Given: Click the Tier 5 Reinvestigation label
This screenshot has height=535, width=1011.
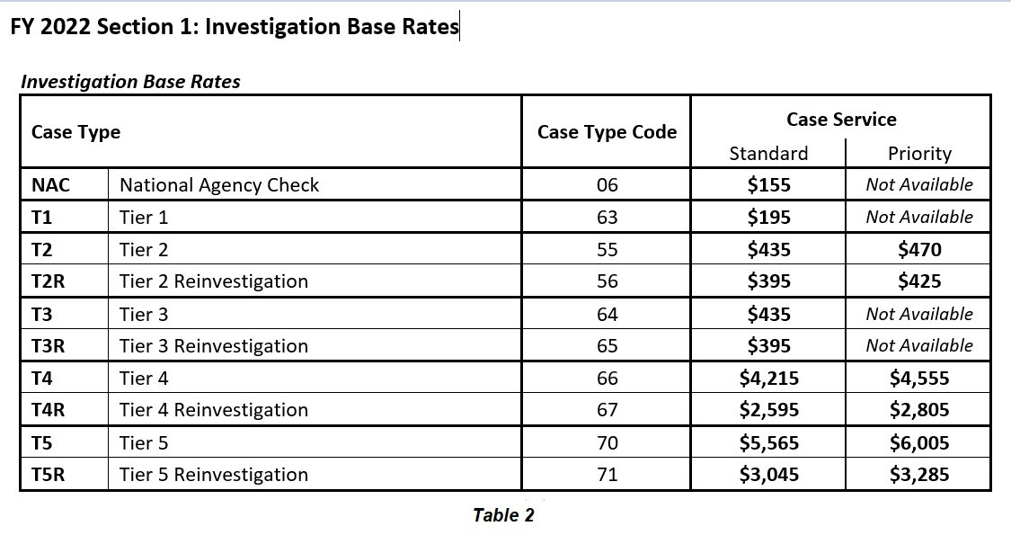Looking at the screenshot, I should pos(214,475).
